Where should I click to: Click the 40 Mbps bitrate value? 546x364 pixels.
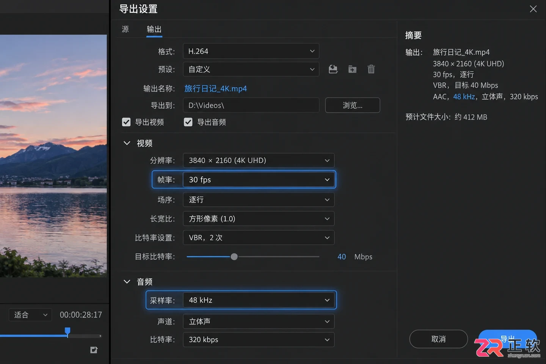click(342, 257)
